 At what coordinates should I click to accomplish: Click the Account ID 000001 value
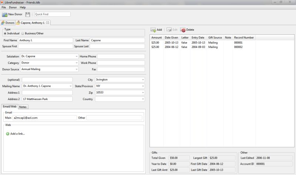coord(274,164)
